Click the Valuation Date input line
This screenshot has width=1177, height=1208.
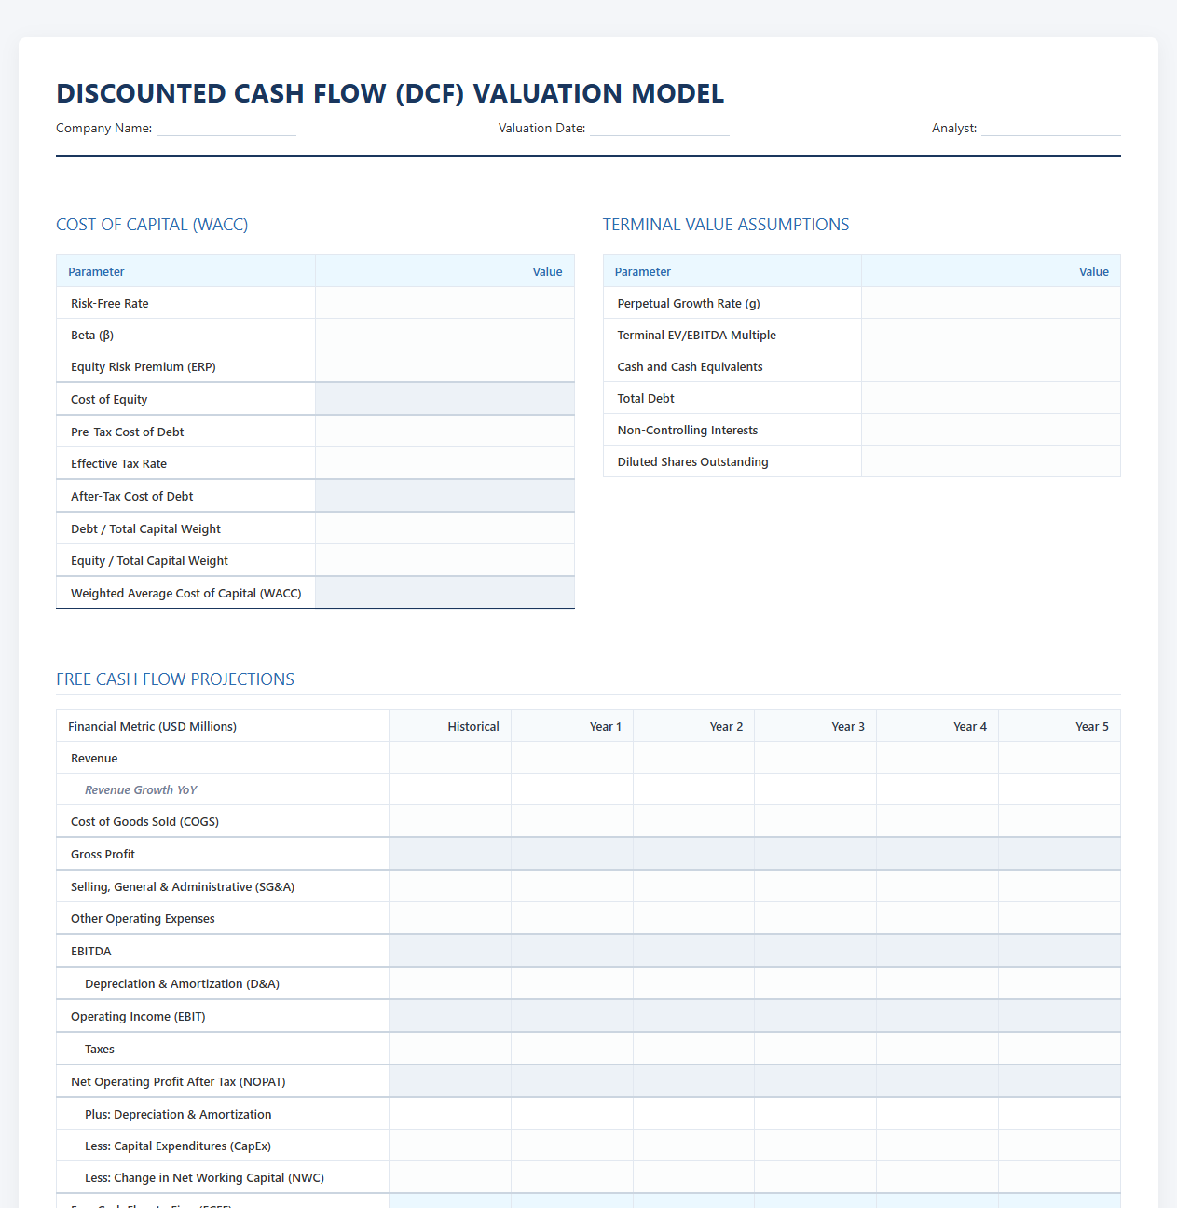pos(660,128)
